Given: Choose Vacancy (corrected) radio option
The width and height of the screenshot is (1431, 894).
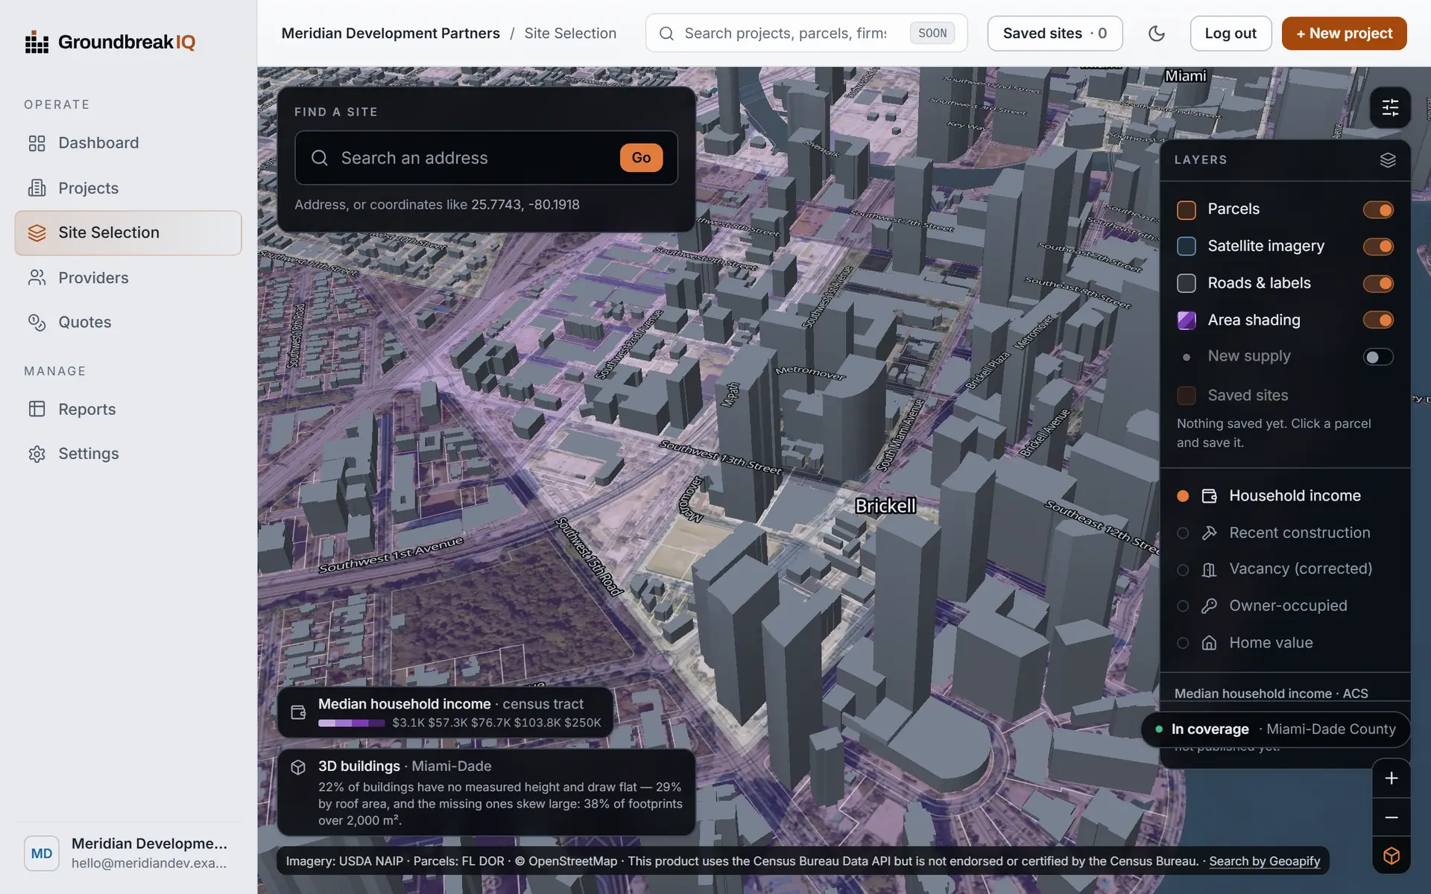Looking at the screenshot, I should (1183, 570).
